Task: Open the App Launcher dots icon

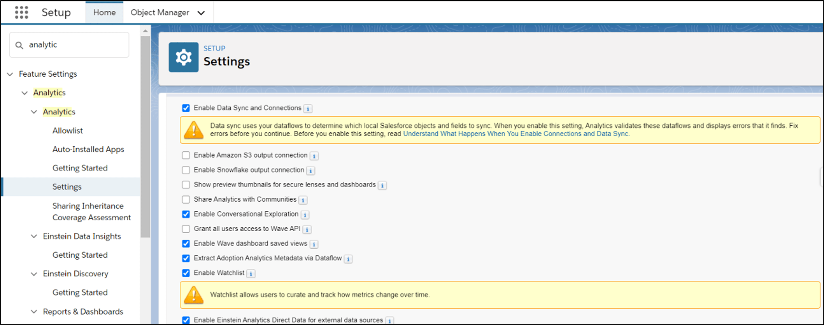Action: pos(21,12)
